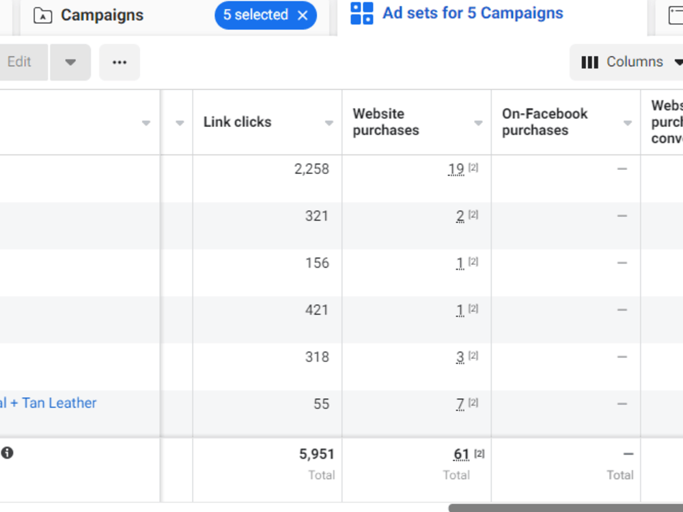Click the info icon in totals row

click(7, 453)
